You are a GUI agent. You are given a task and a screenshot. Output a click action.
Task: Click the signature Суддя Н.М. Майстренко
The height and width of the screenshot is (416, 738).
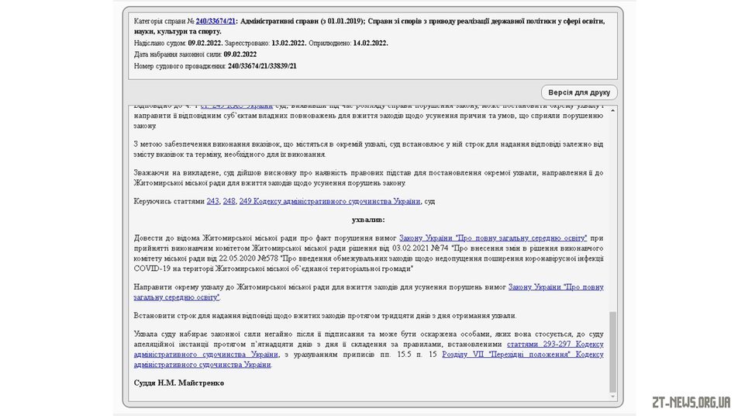(x=179, y=383)
